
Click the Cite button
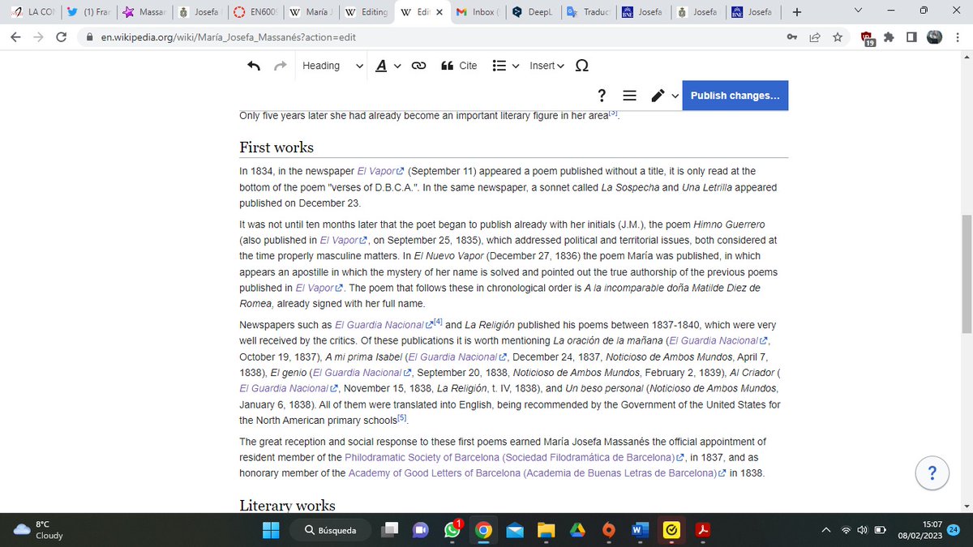tap(459, 66)
